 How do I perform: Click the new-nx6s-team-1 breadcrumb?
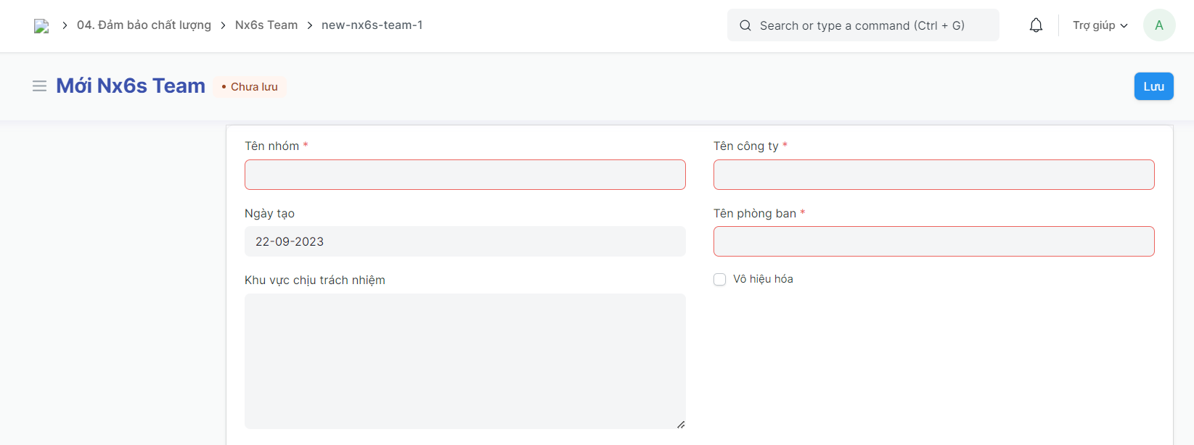(x=372, y=25)
